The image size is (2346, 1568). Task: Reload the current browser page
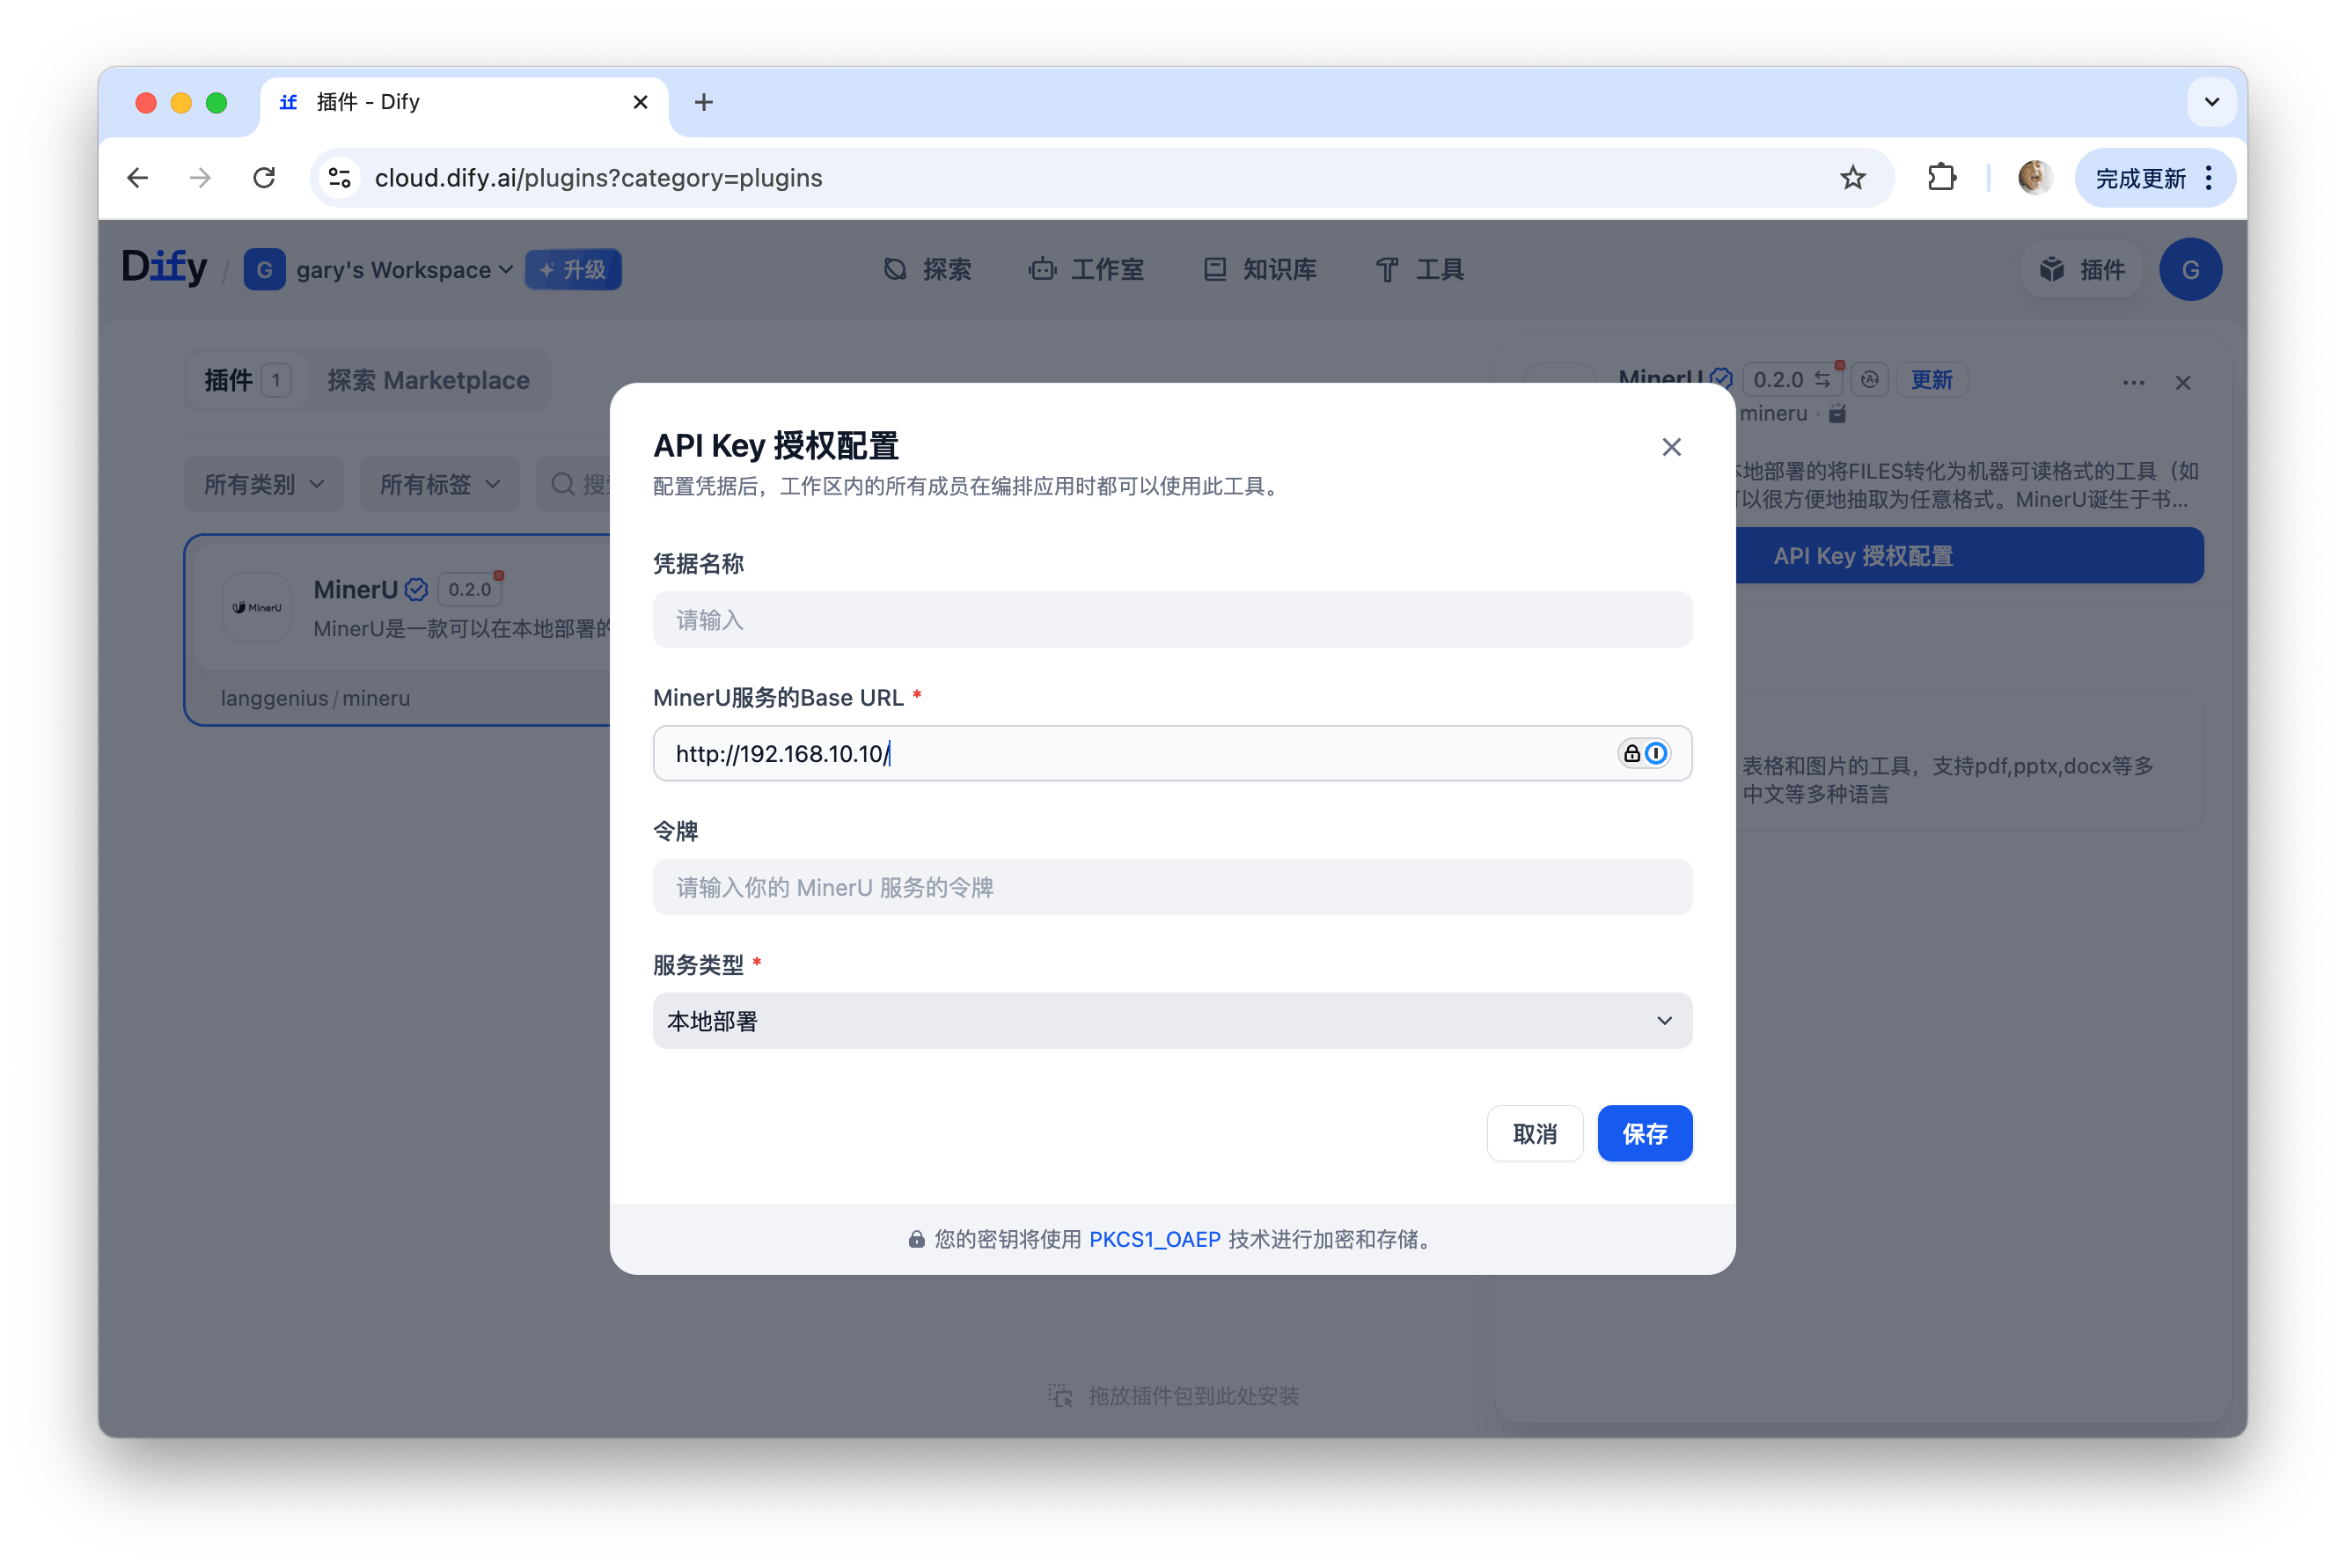click(x=264, y=178)
